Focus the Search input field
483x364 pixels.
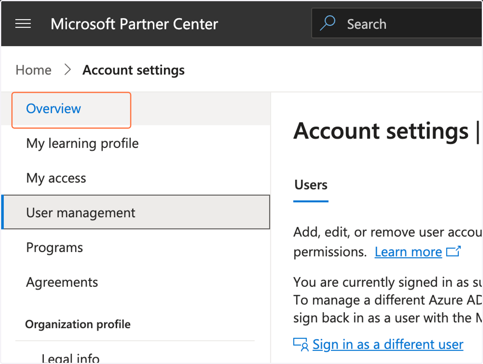(x=397, y=24)
